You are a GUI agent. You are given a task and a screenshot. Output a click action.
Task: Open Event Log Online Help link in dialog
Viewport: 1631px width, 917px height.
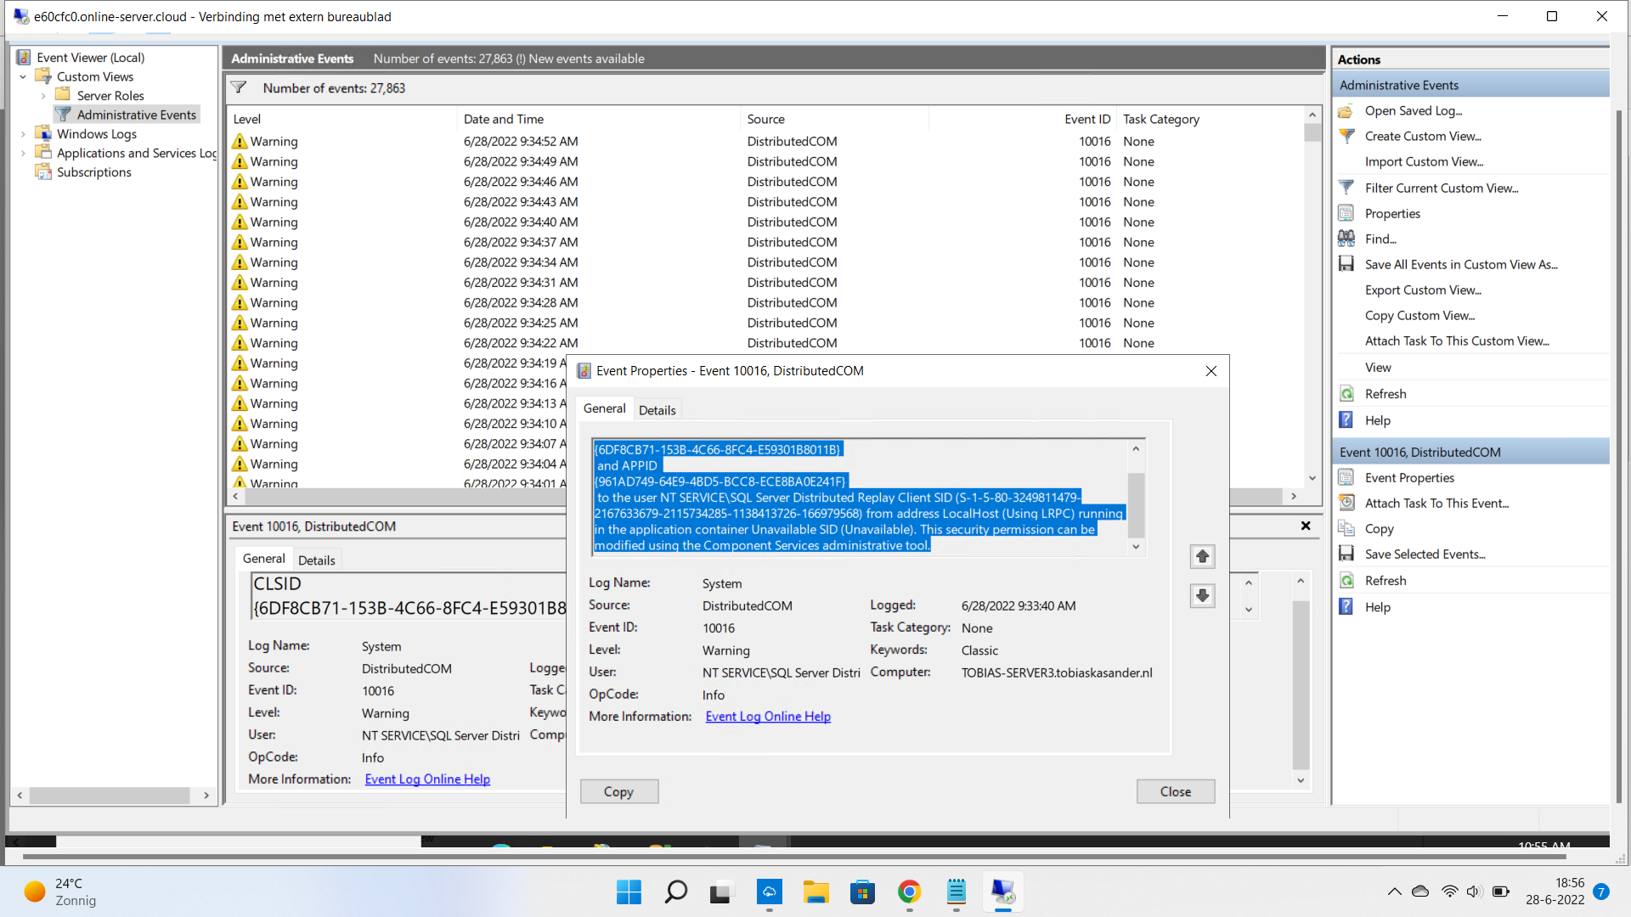767,717
